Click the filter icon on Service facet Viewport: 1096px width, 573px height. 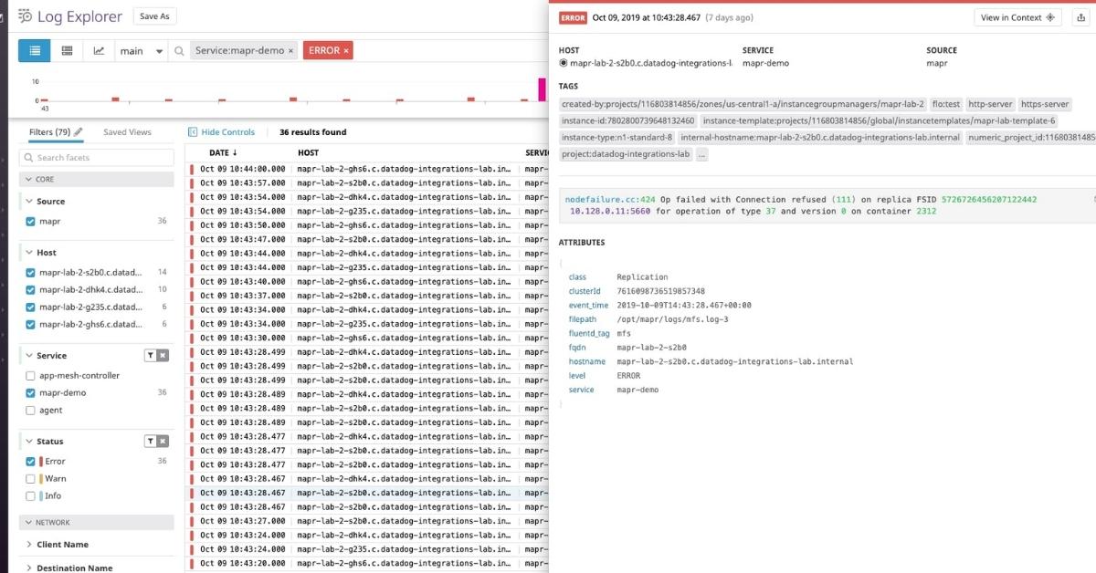(x=150, y=356)
